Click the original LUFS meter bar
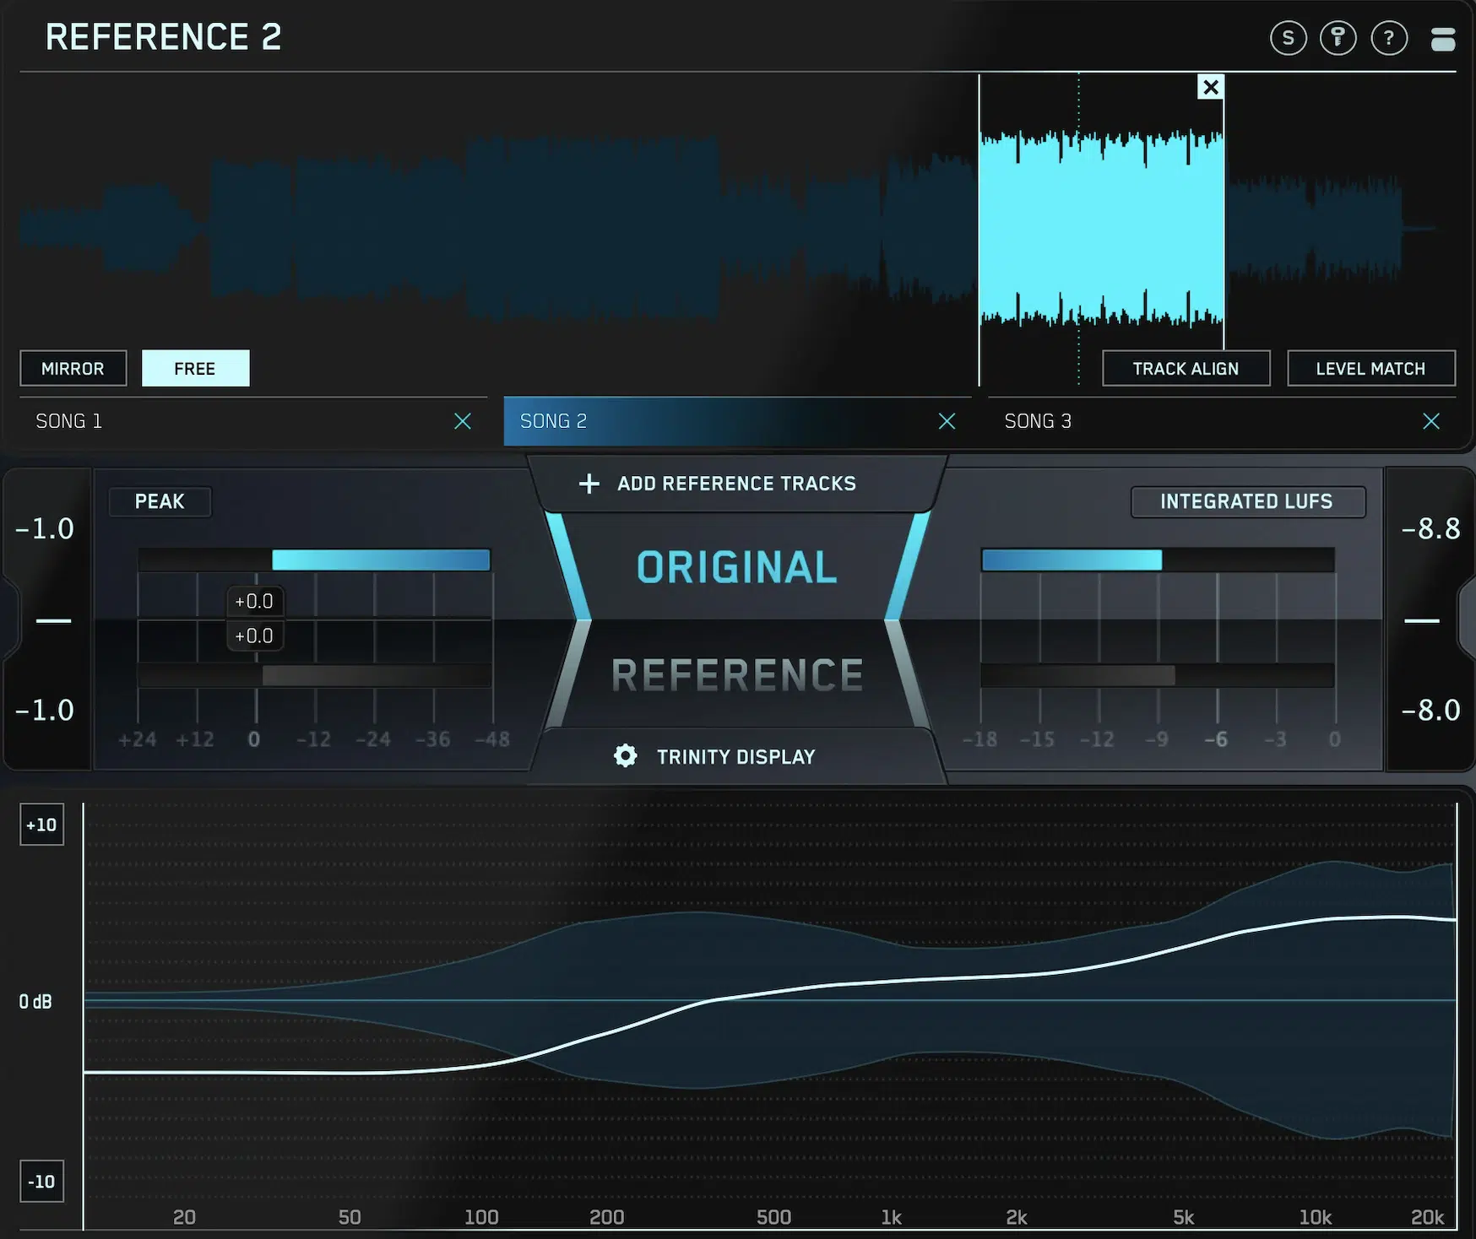The height and width of the screenshot is (1239, 1476). [x=1158, y=560]
